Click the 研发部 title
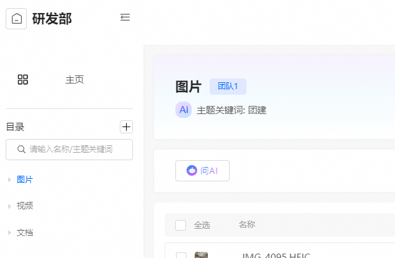 click(x=52, y=19)
